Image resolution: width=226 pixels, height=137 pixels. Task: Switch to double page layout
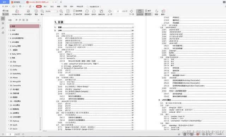click(x=149, y=14)
